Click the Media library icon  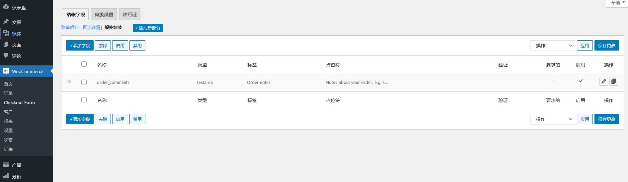[6, 33]
